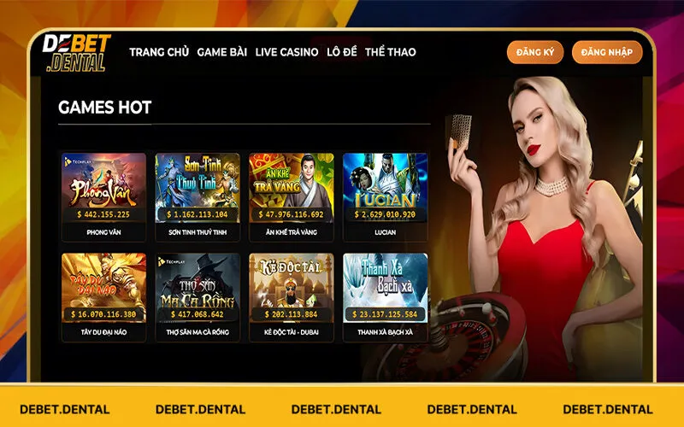Launch the Lucian game tile

pos(386,188)
